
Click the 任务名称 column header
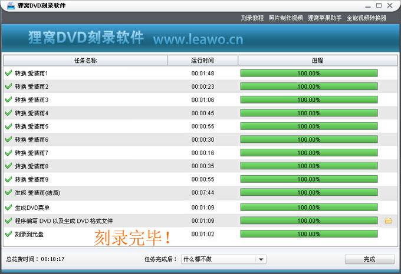coord(86,61)
